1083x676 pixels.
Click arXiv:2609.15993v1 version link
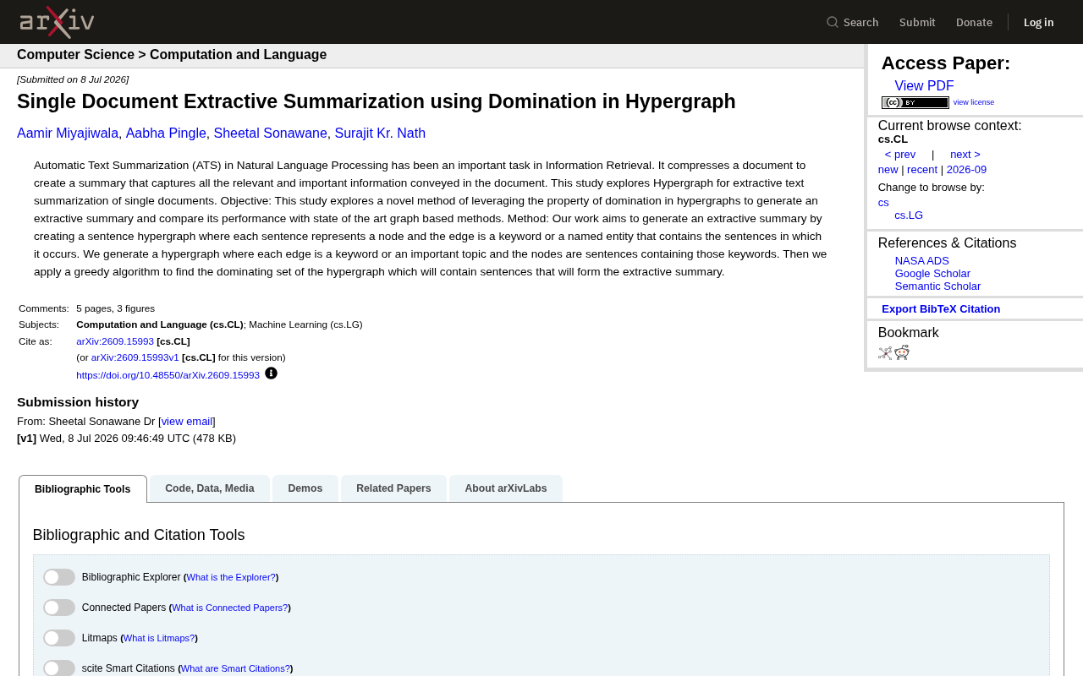[135, 358]
